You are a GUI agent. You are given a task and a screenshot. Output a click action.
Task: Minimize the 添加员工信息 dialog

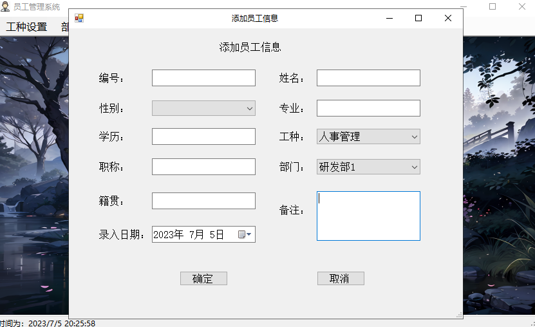click(389, 18)
